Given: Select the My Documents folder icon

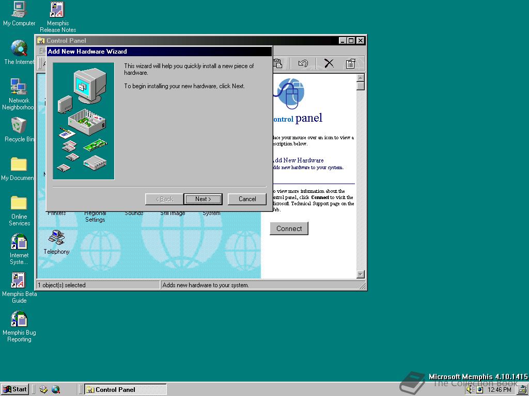Looking at the screenshot, I should (18, 169).
